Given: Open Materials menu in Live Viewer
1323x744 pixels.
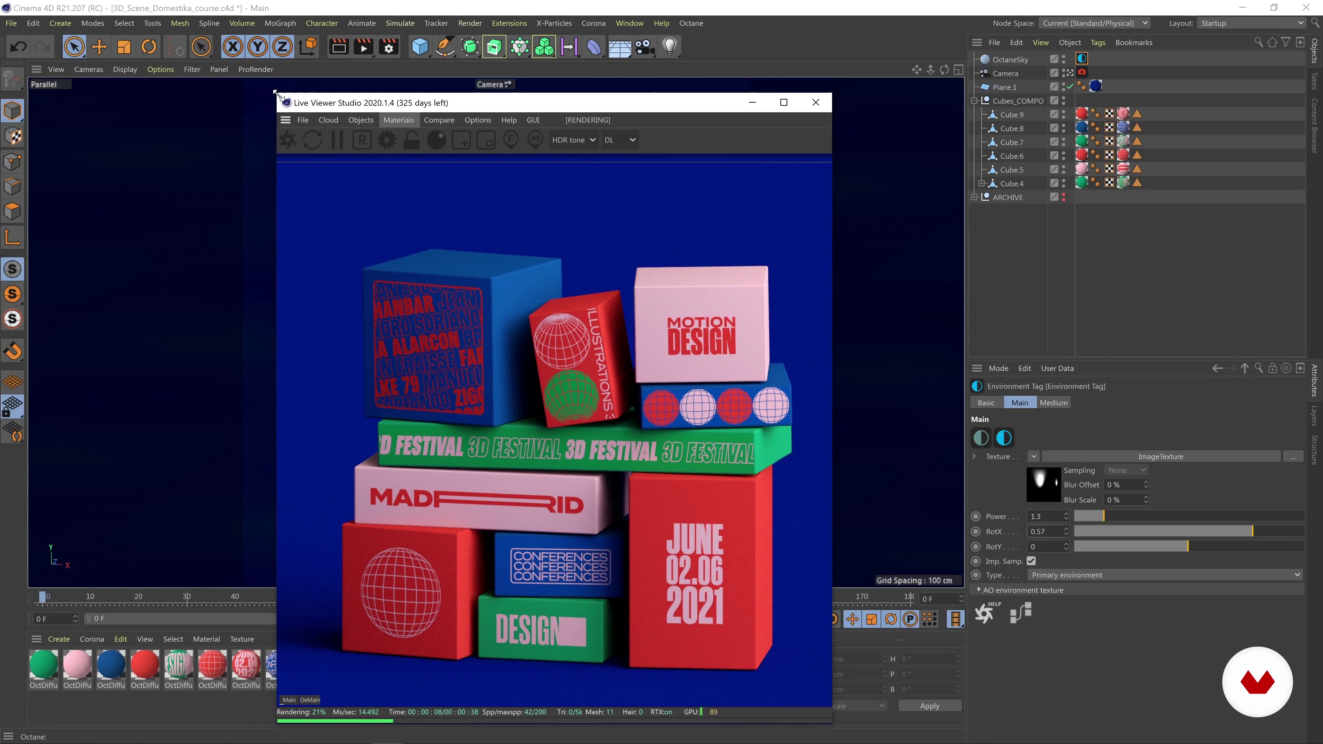Looking at the screenshot, I should point(399,120).
